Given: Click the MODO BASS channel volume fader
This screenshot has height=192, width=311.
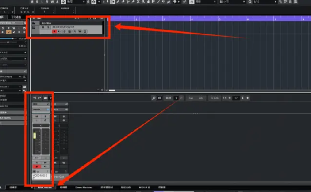Looking at the screenshot, I should coord(35,136).
